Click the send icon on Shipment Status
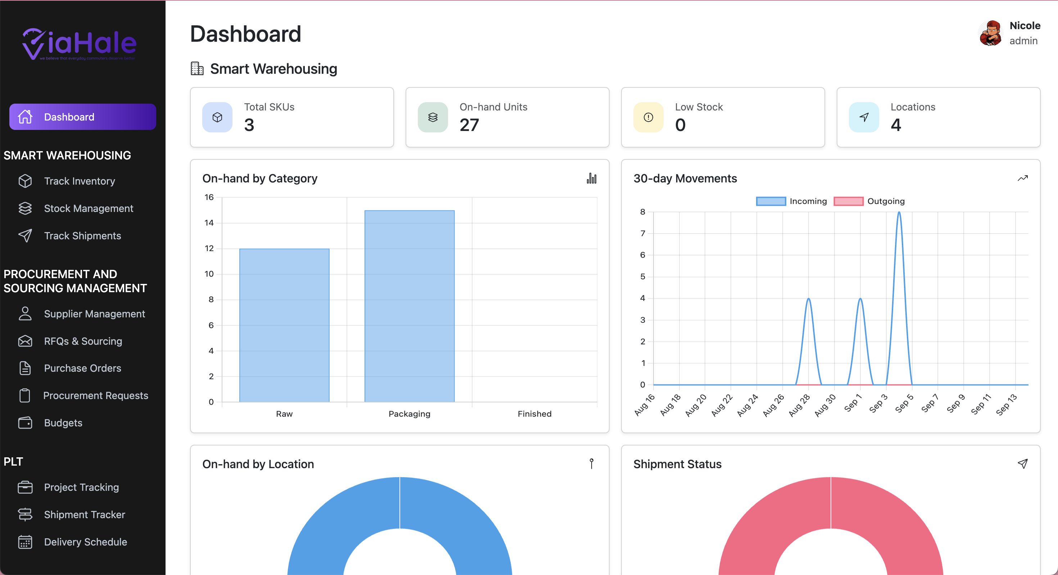The width and height of the screenshot is (1058, 575). point(1022,464)
